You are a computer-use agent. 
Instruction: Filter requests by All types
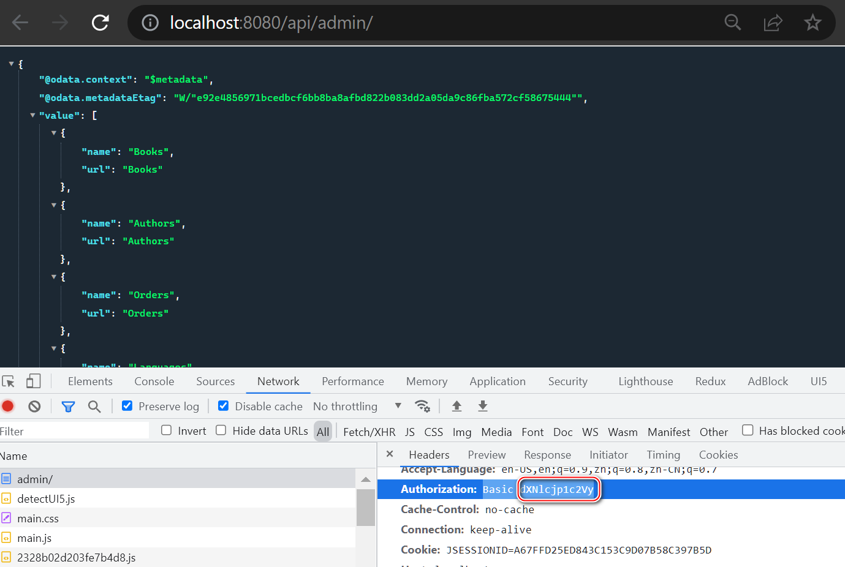click(x=323, y=432)
